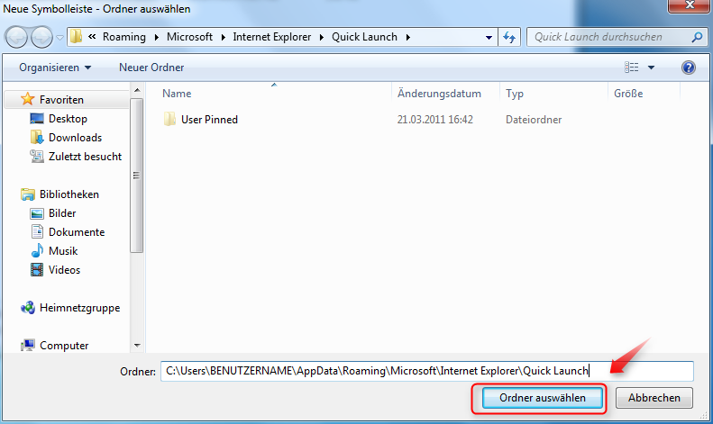Click the Zuletzt besucht icon
The height and width of the screenshot is (424, 713).
(x=37, y=156)
